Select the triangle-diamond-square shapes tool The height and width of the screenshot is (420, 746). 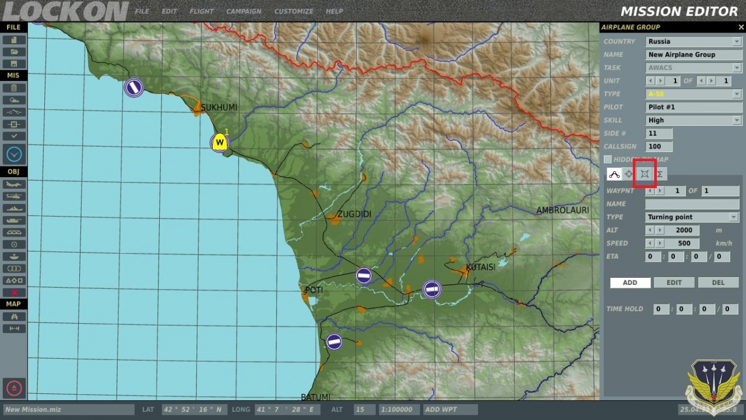(x=14, y=280)
